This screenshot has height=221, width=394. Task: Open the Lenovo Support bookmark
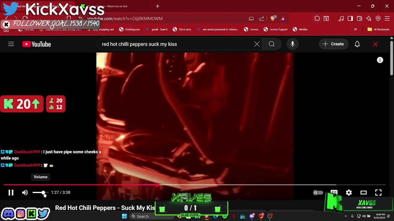coord(275,29)
